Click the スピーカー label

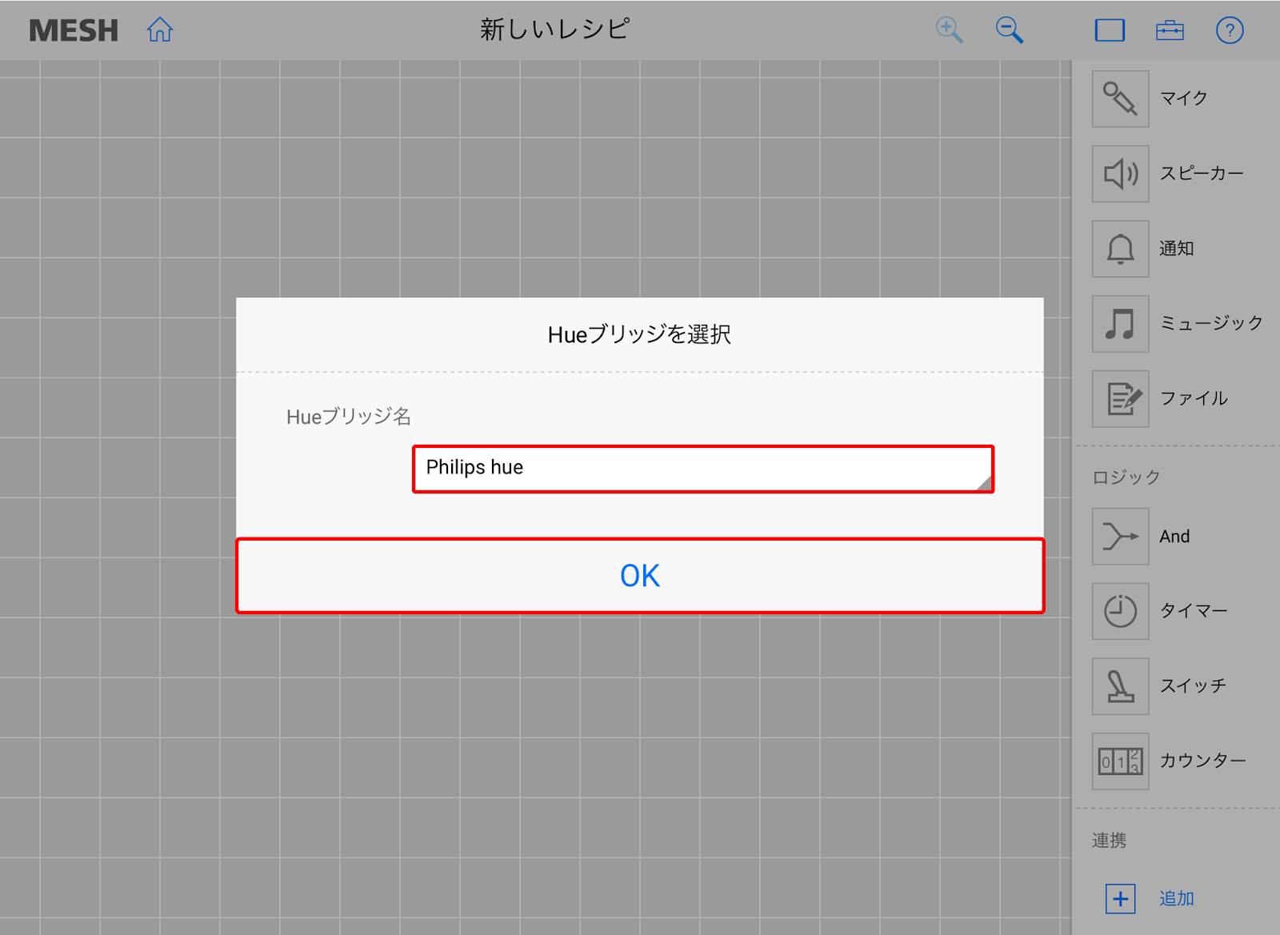click(x=1202, y=174)
